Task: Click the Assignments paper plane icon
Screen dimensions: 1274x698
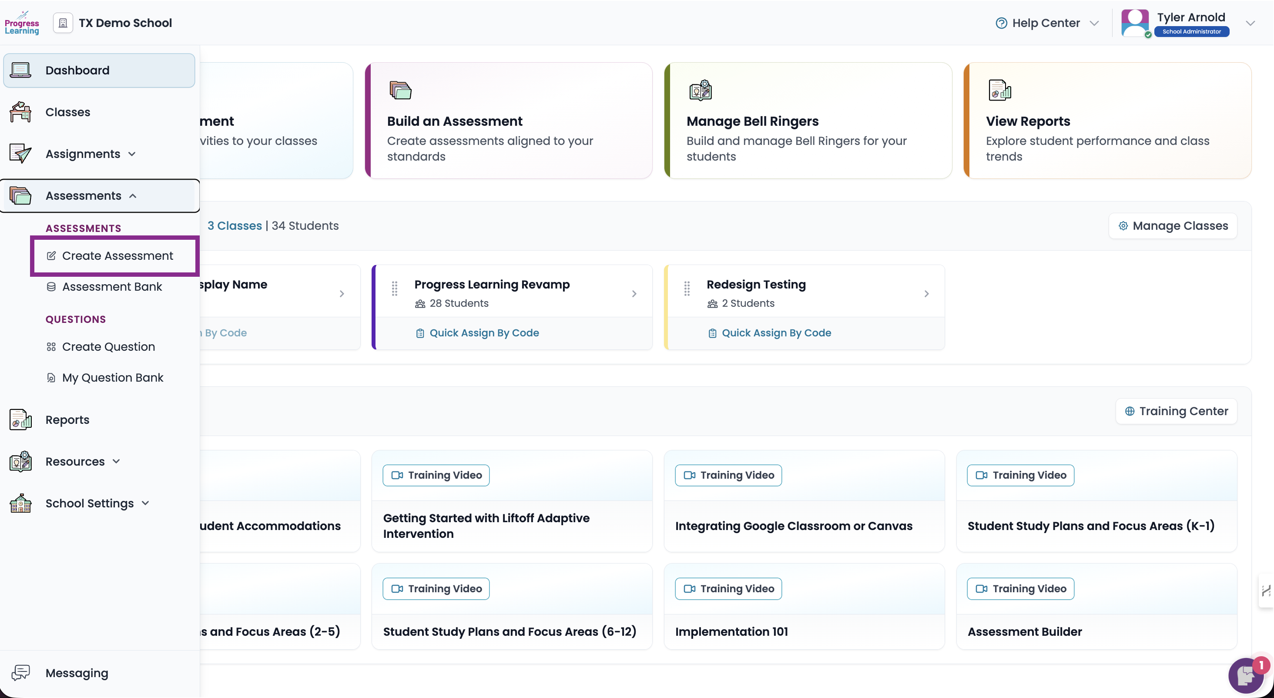Action: pos(20,154)
